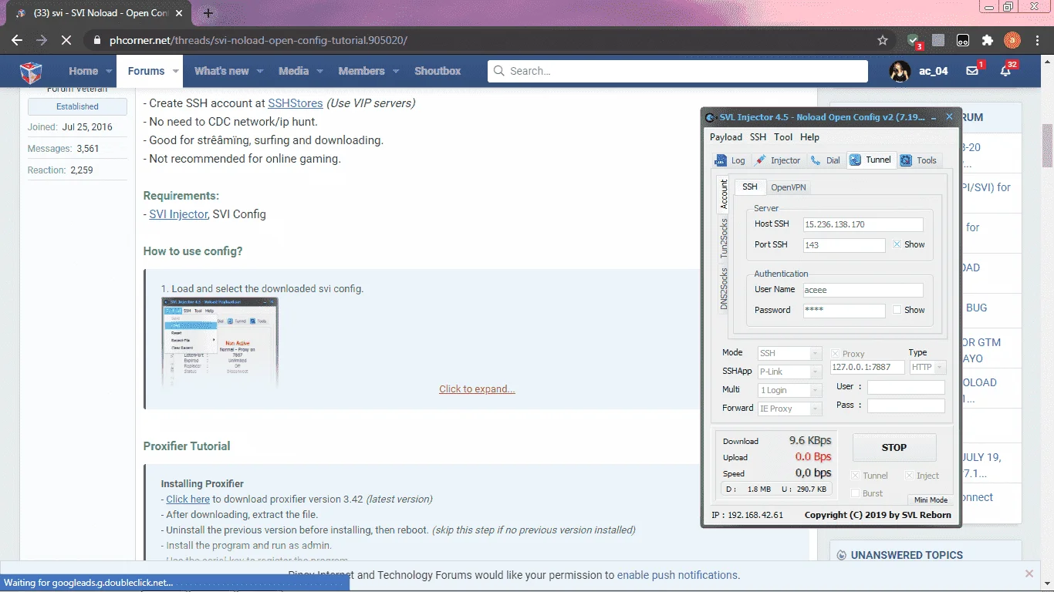
Task: Open the dark face-shaped browser extension
Action: (963, 40)
